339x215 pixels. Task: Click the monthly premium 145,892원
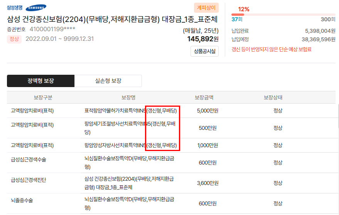pos(203,39)
